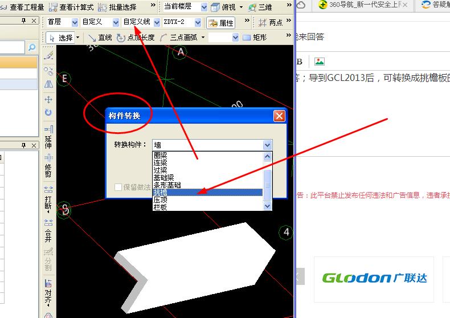Select the 对齐 align tool
450x318 pixels.
tap(48, 293)
